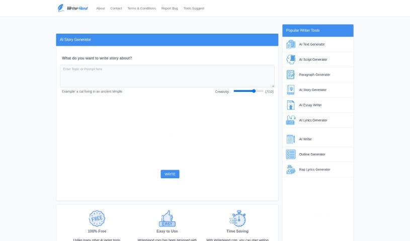Click the AI Writer icon
Viewport: 410px width, 241px height.
pos(290,139)
